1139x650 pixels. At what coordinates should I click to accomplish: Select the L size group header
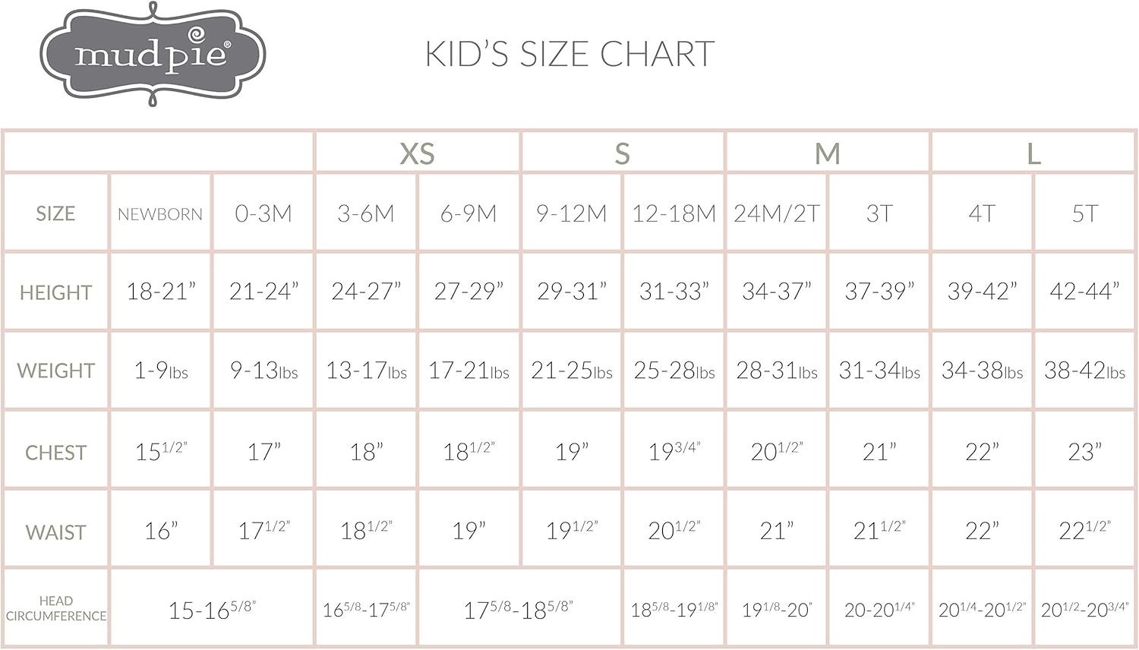pyautogui.click(x=1033, y=153)
